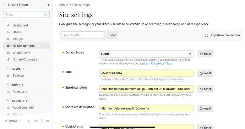
Task: Collapse the ACCOUNT sidebar section
Action: point(8,69)
